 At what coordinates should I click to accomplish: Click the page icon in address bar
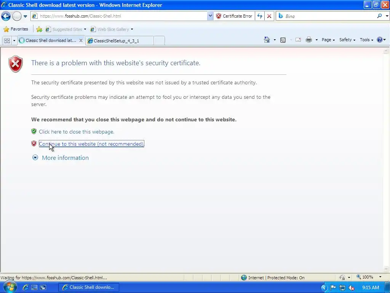tap(35, 16)
